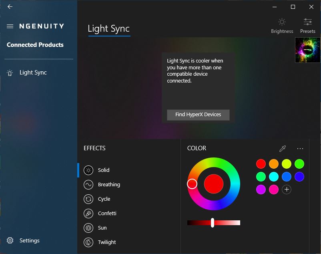Click Find HyperX Devices button
The width and height of the screenshot is (321, 254).
point(198,115)
